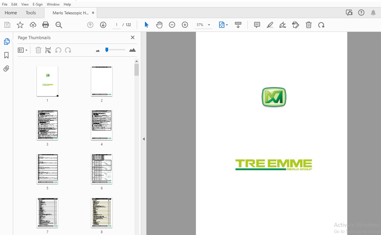Viewport: 381px width, 235px height.
Task: Open the Help question mark icon
Action: pos(361,13)
